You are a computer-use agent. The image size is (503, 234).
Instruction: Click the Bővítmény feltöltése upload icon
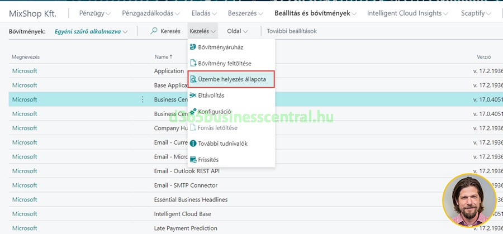point(193,63)
